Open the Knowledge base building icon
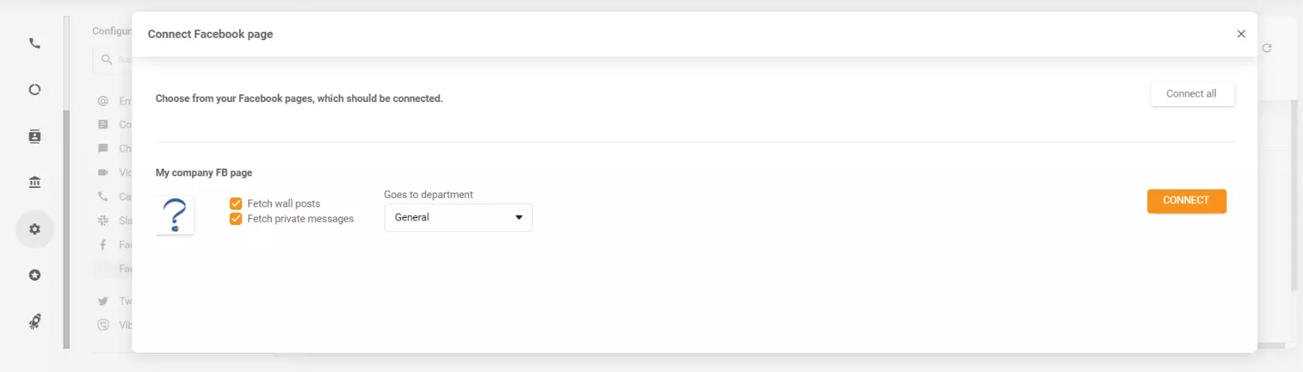1303x372 pixels. coord(35,183)
